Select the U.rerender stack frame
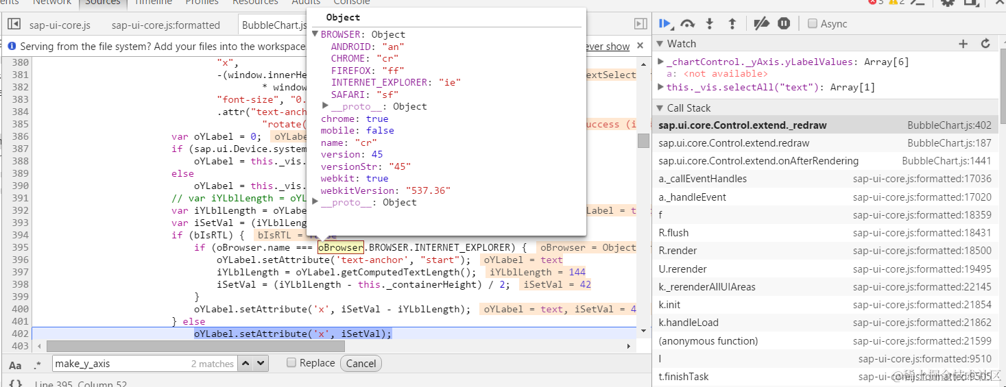Image resolution: width=1006 pixels, height=387 pixels. click(x=825, y=269)
